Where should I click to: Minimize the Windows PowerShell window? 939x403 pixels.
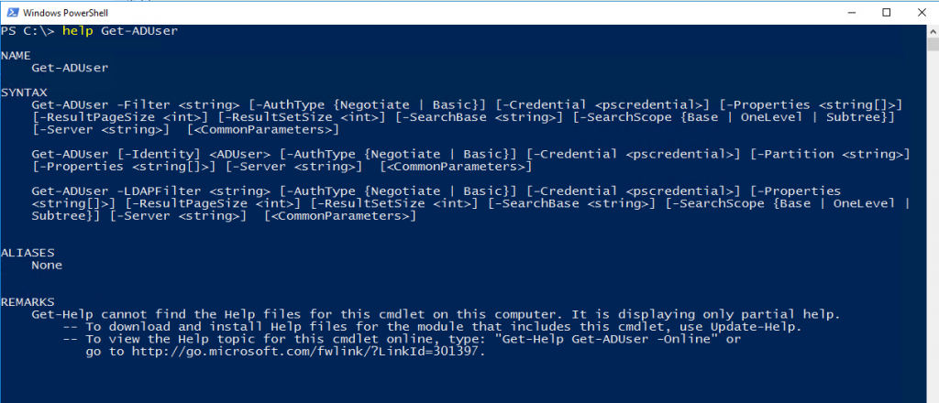click(x=854, y=13)
